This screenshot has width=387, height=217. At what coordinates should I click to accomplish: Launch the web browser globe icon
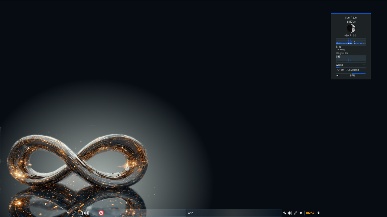pyautogui.click(x=87, y=213)
